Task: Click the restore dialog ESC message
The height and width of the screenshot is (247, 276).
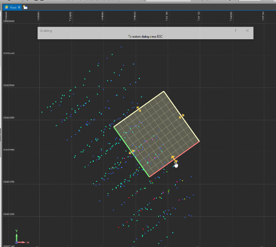Action: coord(145,37)
